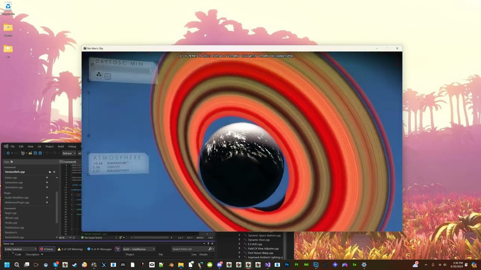Open the Git menu
The image size is (481, 270).
pyautogui.click(x=39, y=146)
